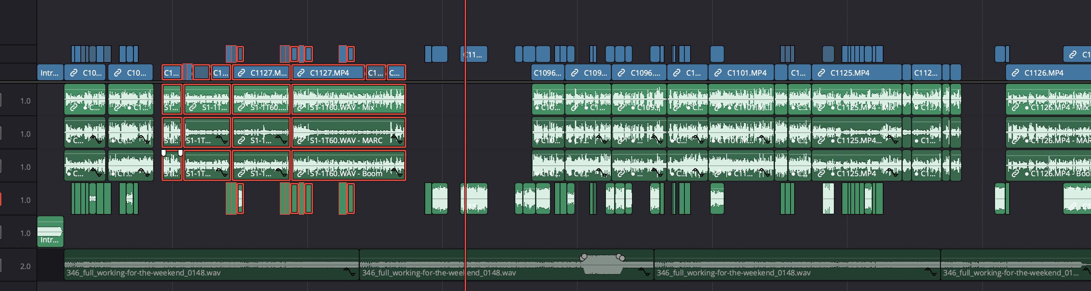Click link icon on C1101.MP4 video clip
The height and width of the screenshot is (291, 1091).
(x=718, y=73)
